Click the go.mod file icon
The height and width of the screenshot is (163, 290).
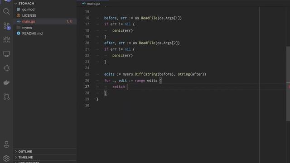(18, 10)
